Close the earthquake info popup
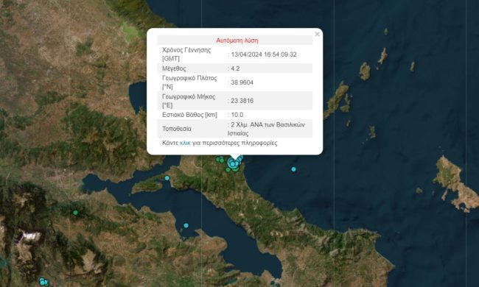This screenshot has height=287, width=479. click(x=317, y=34)
